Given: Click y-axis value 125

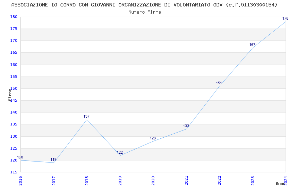Looking at the screenshot, I should coord(14,148).
